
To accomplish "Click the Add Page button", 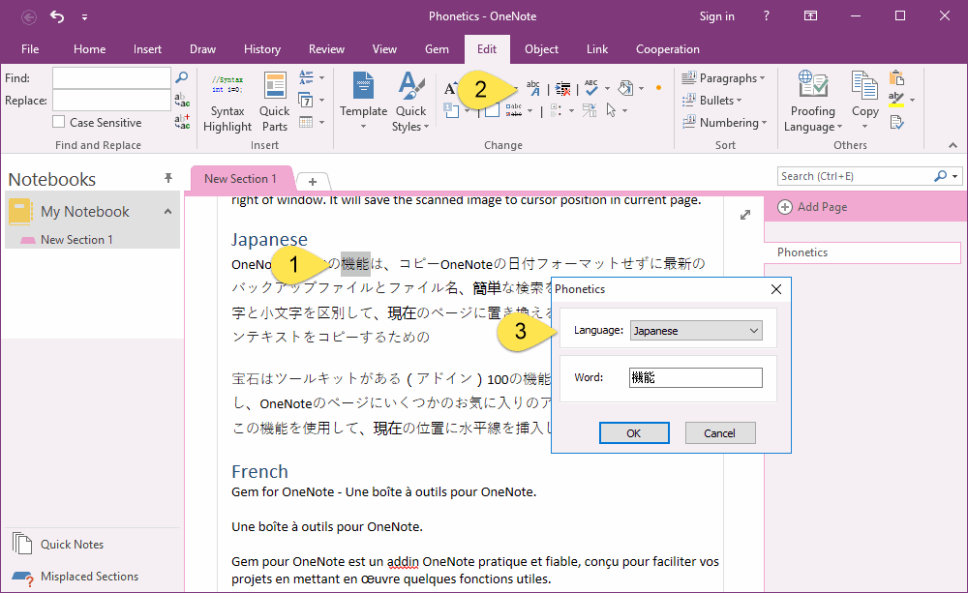I will 812,207.
